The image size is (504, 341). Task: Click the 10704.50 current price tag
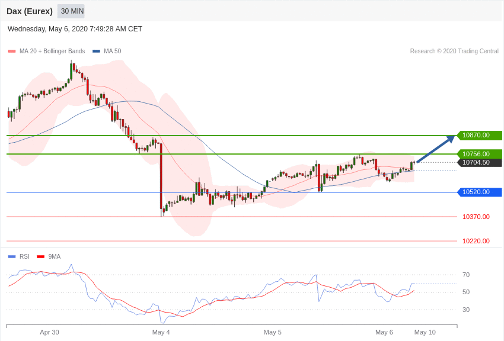tap(480, 163)
